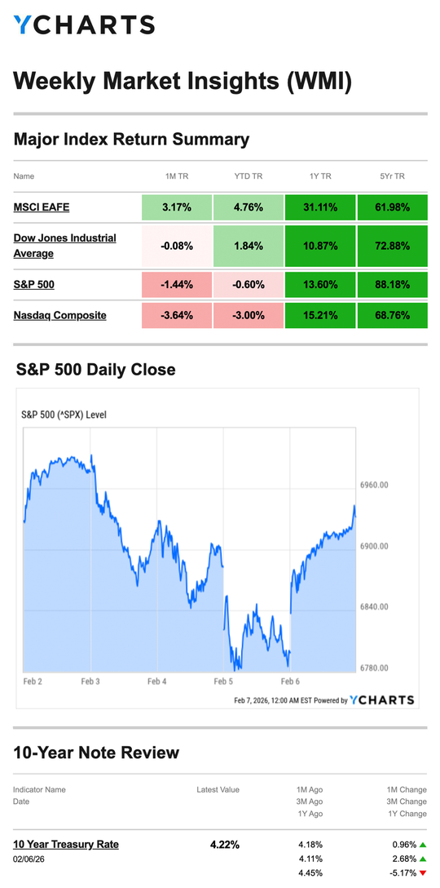Click the S&P 500 daily close chart
This screenshot has height=888, width=440.
click(218, 548)
